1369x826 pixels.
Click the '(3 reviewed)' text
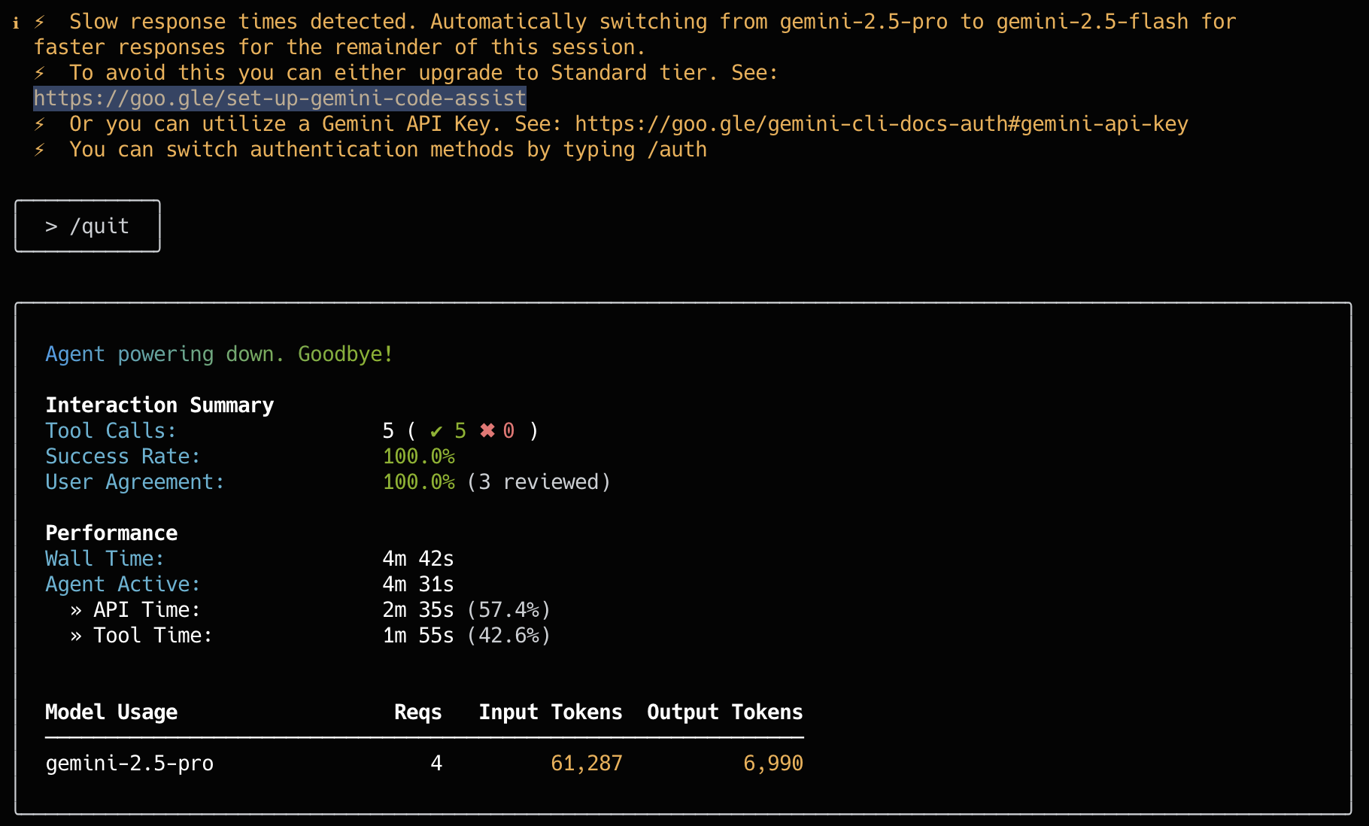click(x=539, y=482)
